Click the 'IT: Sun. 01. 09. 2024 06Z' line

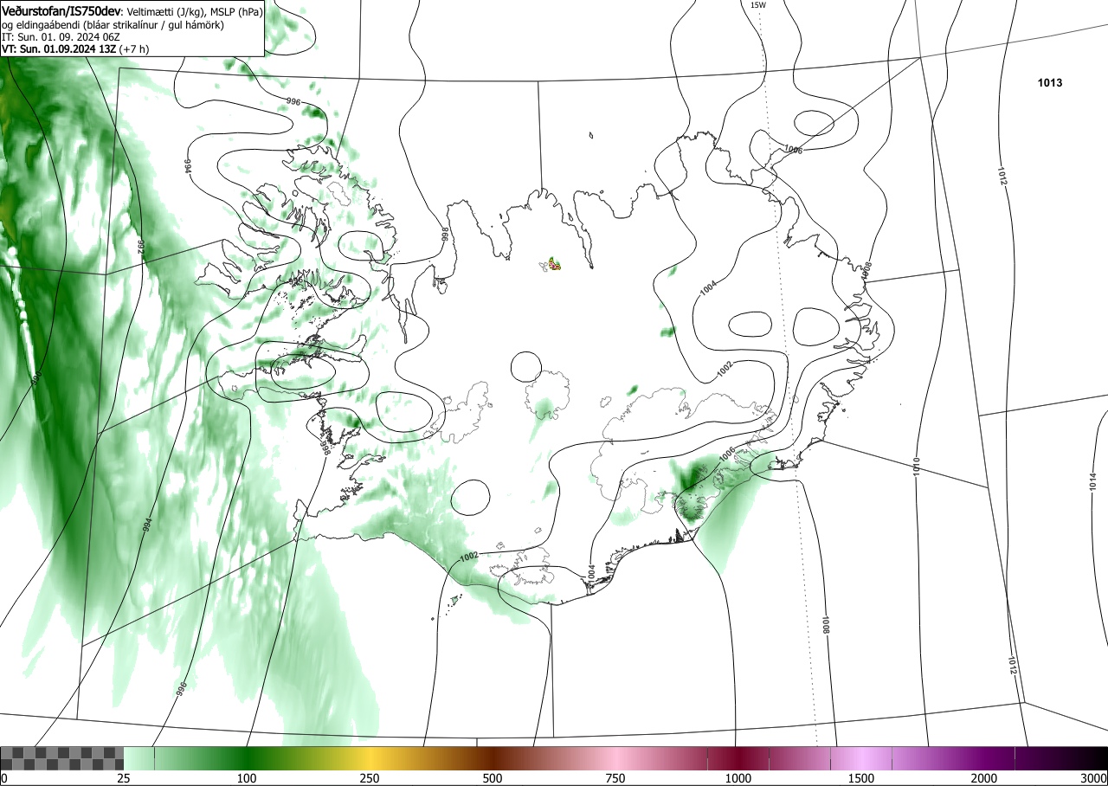[61, 37]
